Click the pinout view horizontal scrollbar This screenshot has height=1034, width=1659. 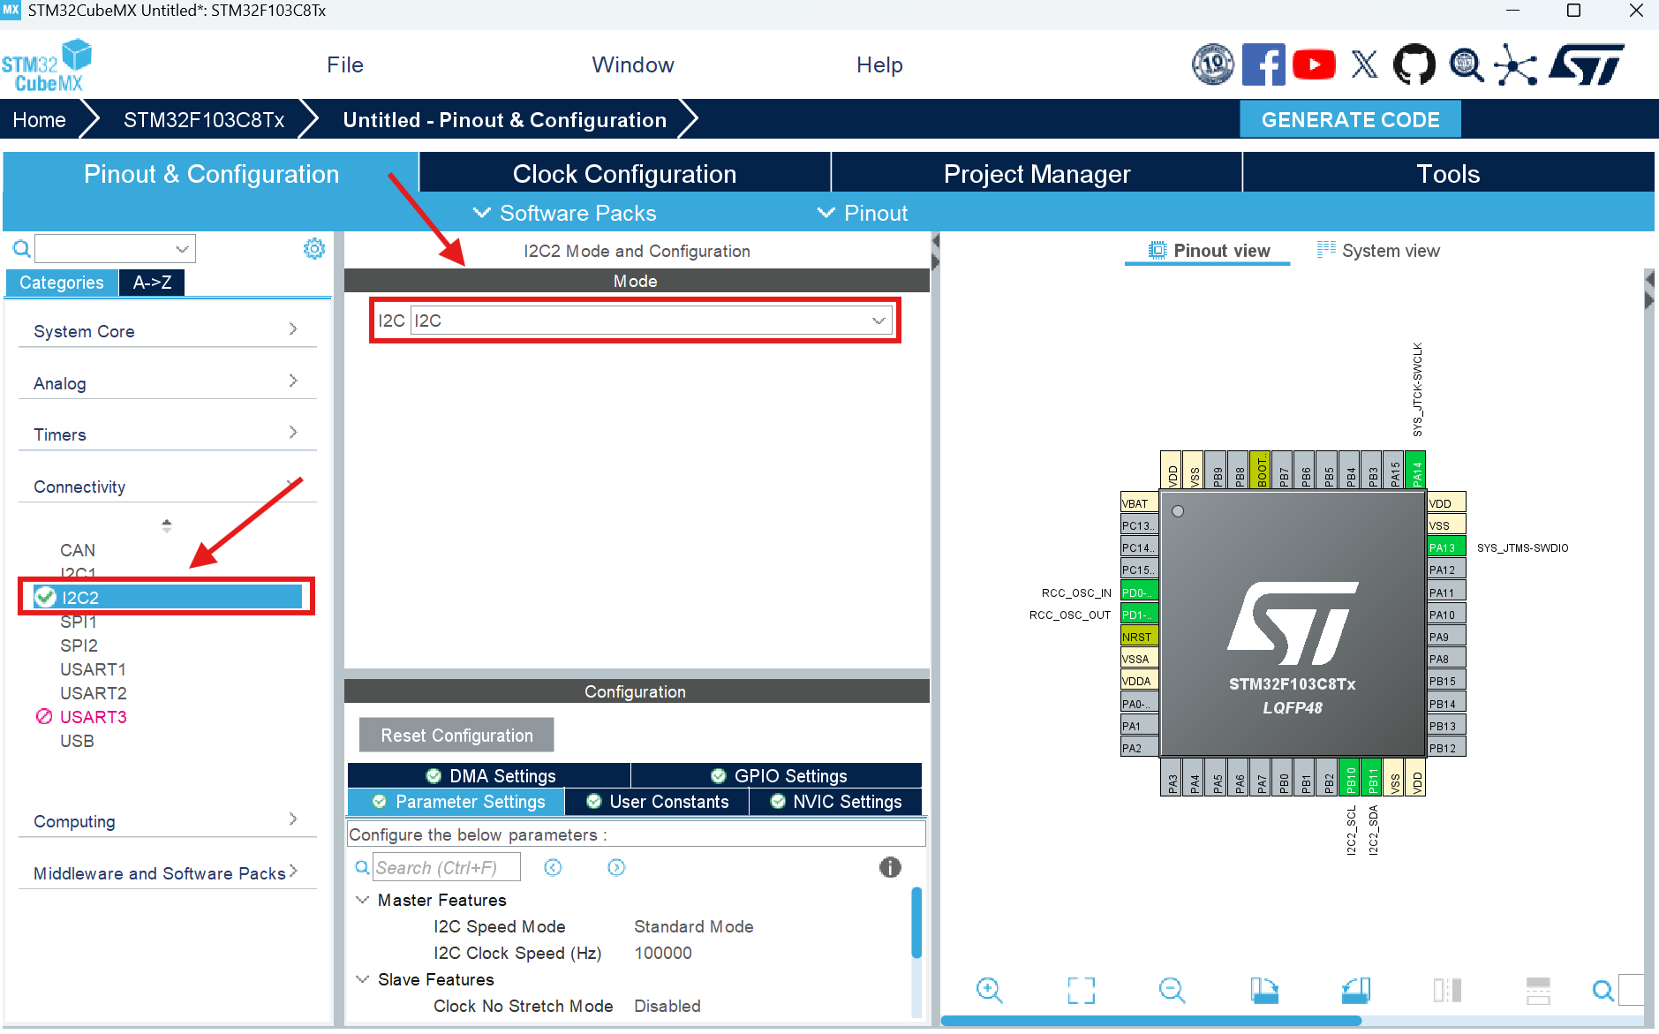[x=1150, y=1021]
